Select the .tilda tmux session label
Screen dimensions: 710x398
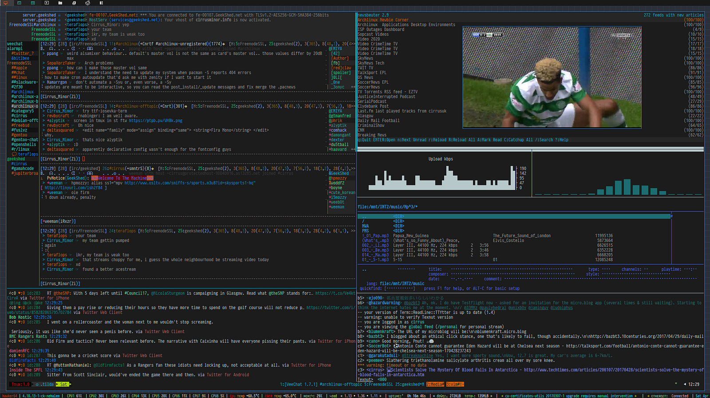tap(44, 384)
